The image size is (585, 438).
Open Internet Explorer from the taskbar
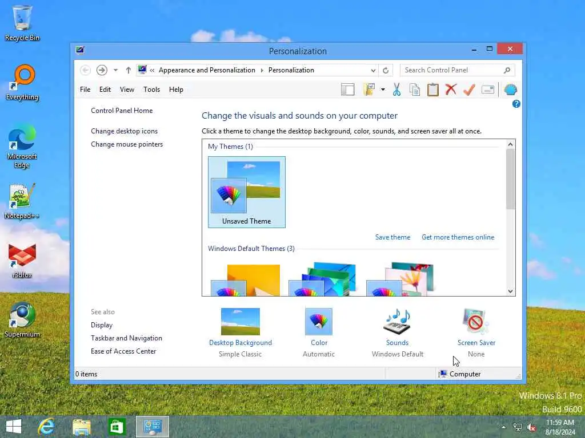click(47, 427)
